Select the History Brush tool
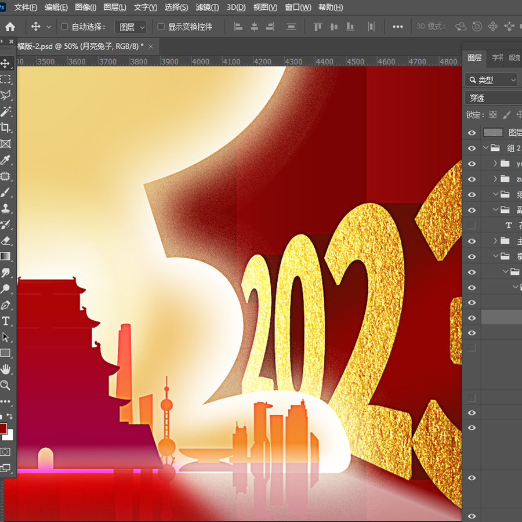This screenshot has width=522, height=522. click(5, 224)
